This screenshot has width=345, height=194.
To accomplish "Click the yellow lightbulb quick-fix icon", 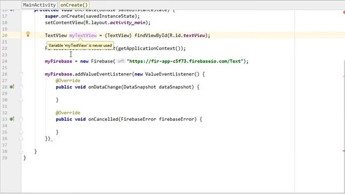I will coord(28,34).
